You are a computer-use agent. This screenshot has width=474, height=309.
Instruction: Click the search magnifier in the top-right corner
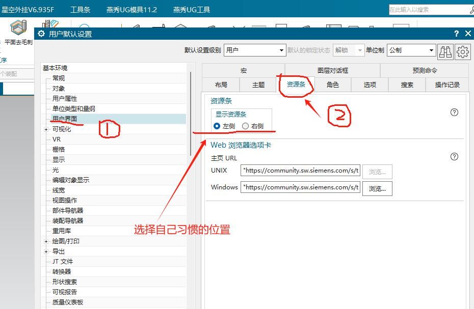tap(470, 9)
